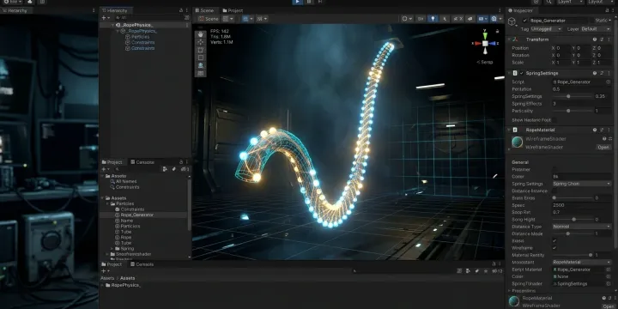The height and width of the screenshot is (309, 618).
Task: Toggle the Exaist checkbox
Action: 554,241
